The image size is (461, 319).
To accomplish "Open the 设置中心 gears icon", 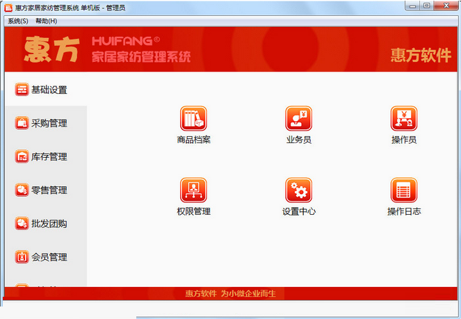I will click(299, 190).
